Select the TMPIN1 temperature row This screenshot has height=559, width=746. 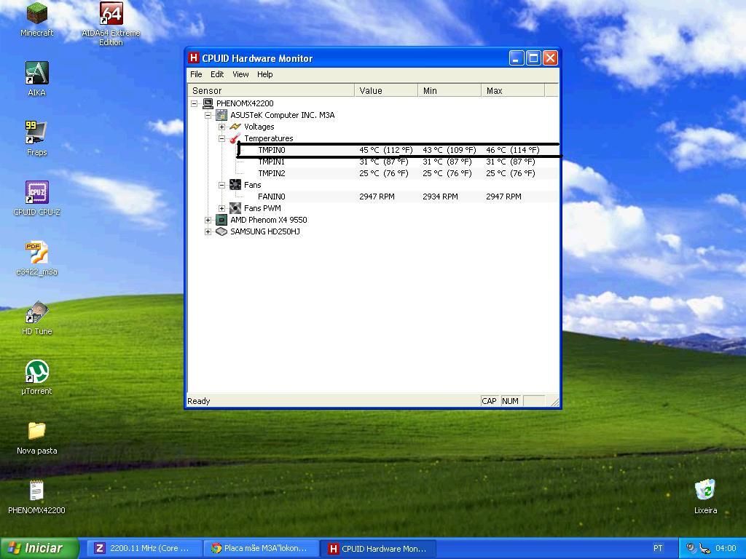point(398,162)
